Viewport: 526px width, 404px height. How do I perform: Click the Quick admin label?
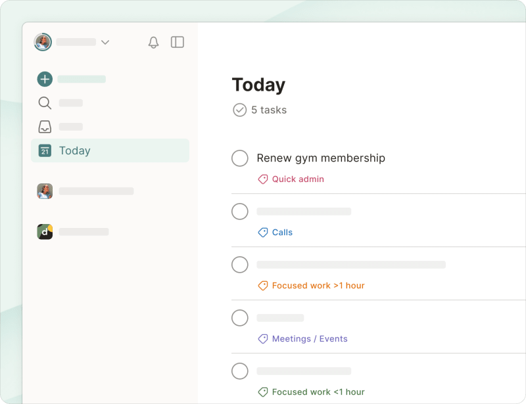[298, 179]
